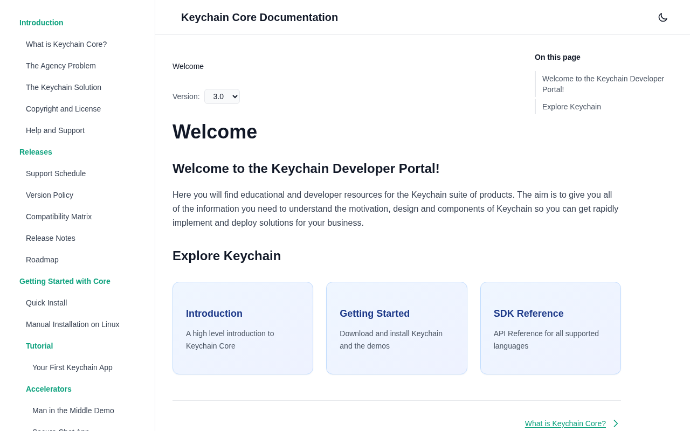
Task: Click chevron arrow next to What is Keychain Core?
Action: (616, 423)
